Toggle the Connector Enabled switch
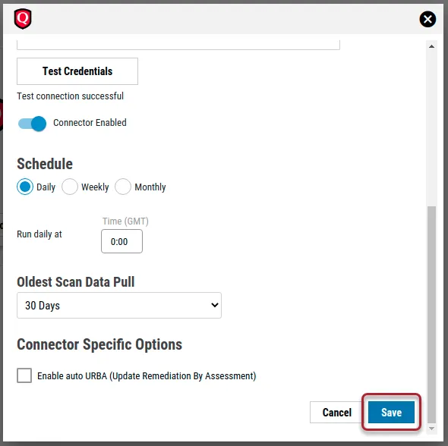 [32, 124]
